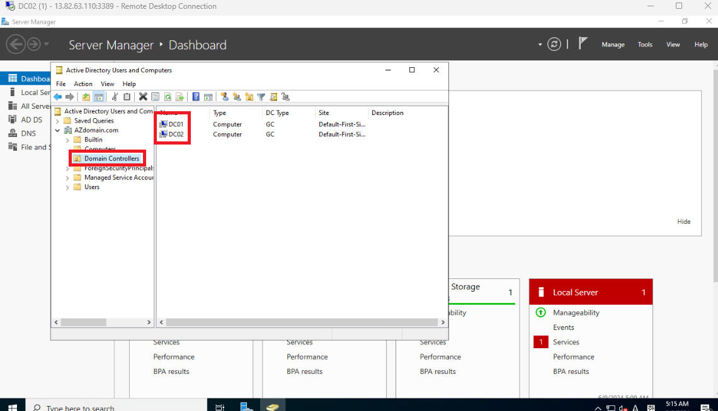This screenshot has width=718, height=411.
Task: Open Server Manager View menu
Action: click(x=673, y=44)
